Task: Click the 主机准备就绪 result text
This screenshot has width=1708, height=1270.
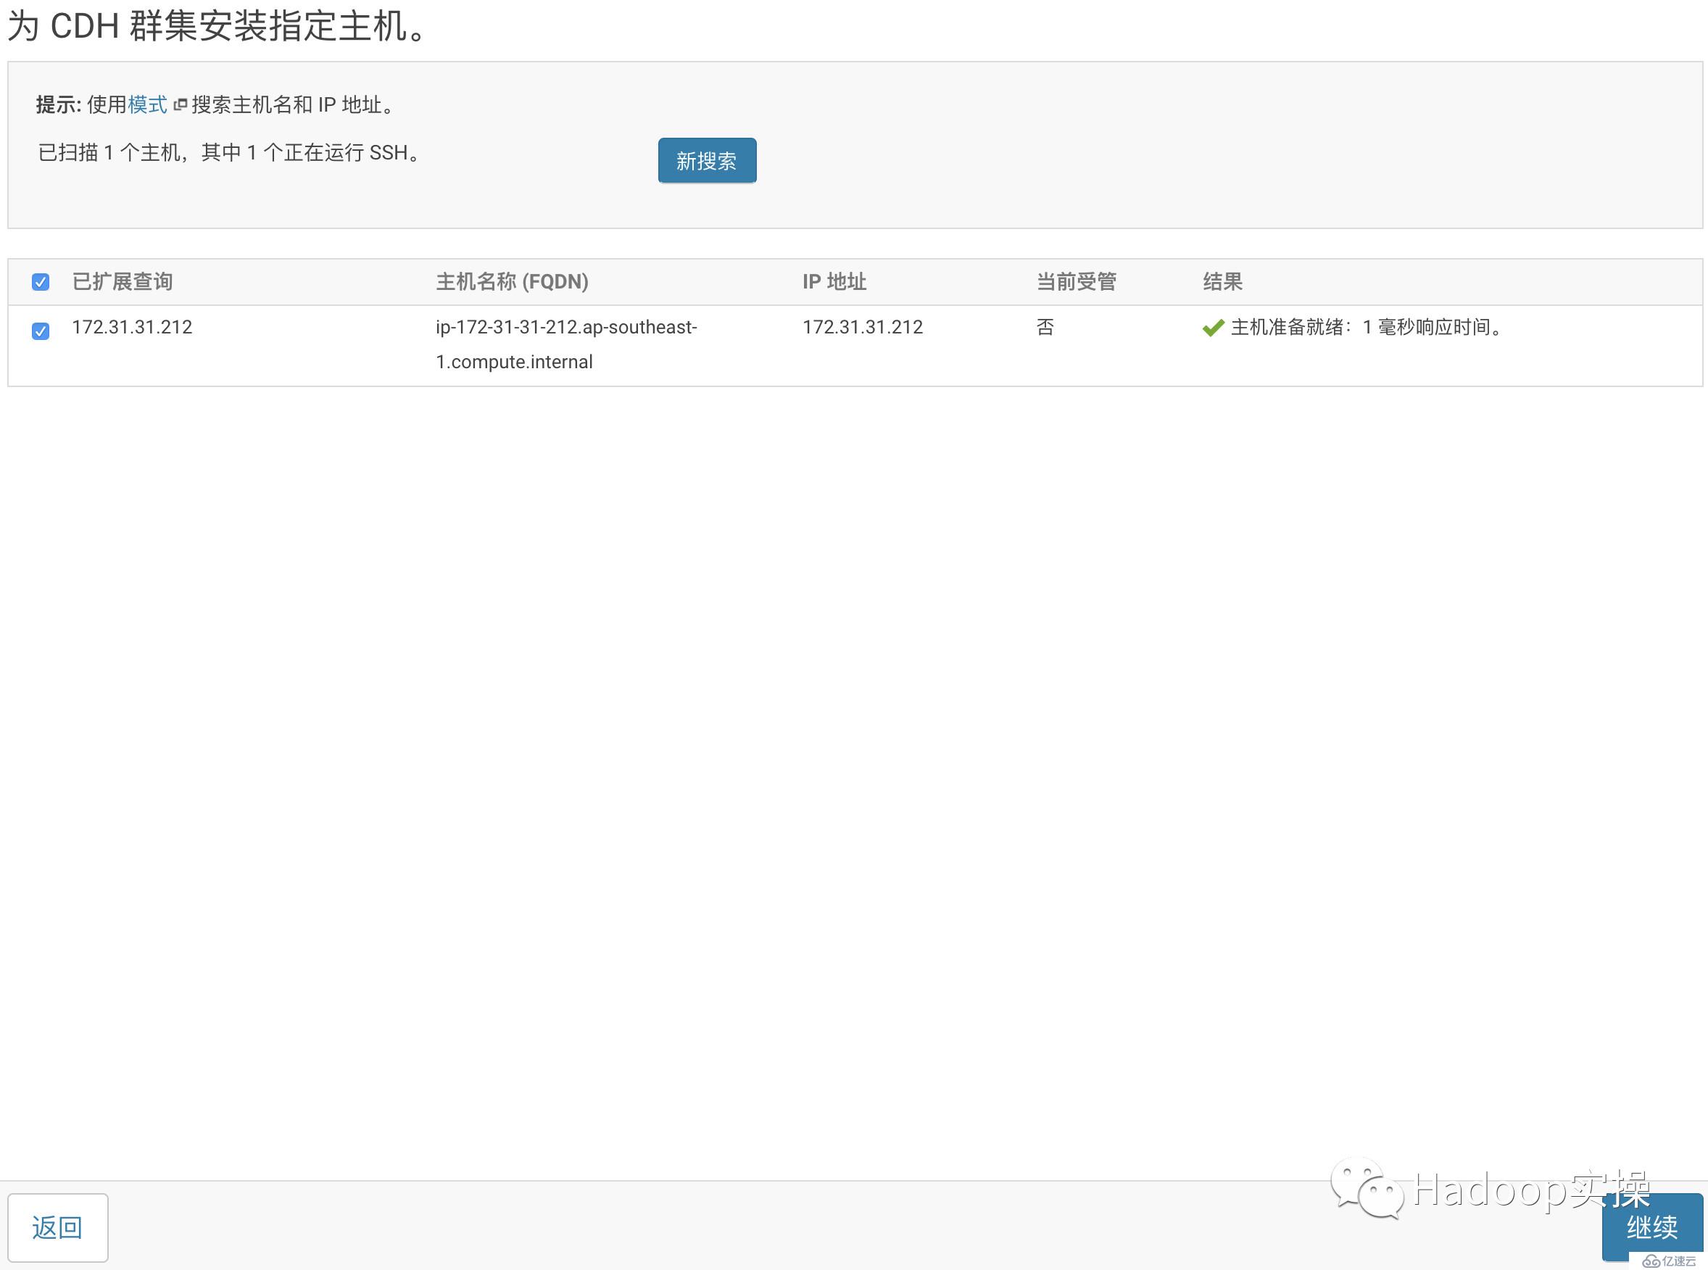Action: coord(1367,328)
